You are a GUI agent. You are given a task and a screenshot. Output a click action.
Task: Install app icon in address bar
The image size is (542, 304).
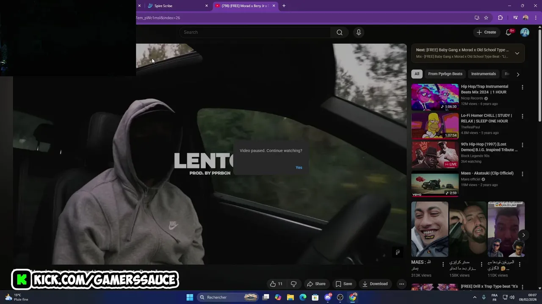477,18
